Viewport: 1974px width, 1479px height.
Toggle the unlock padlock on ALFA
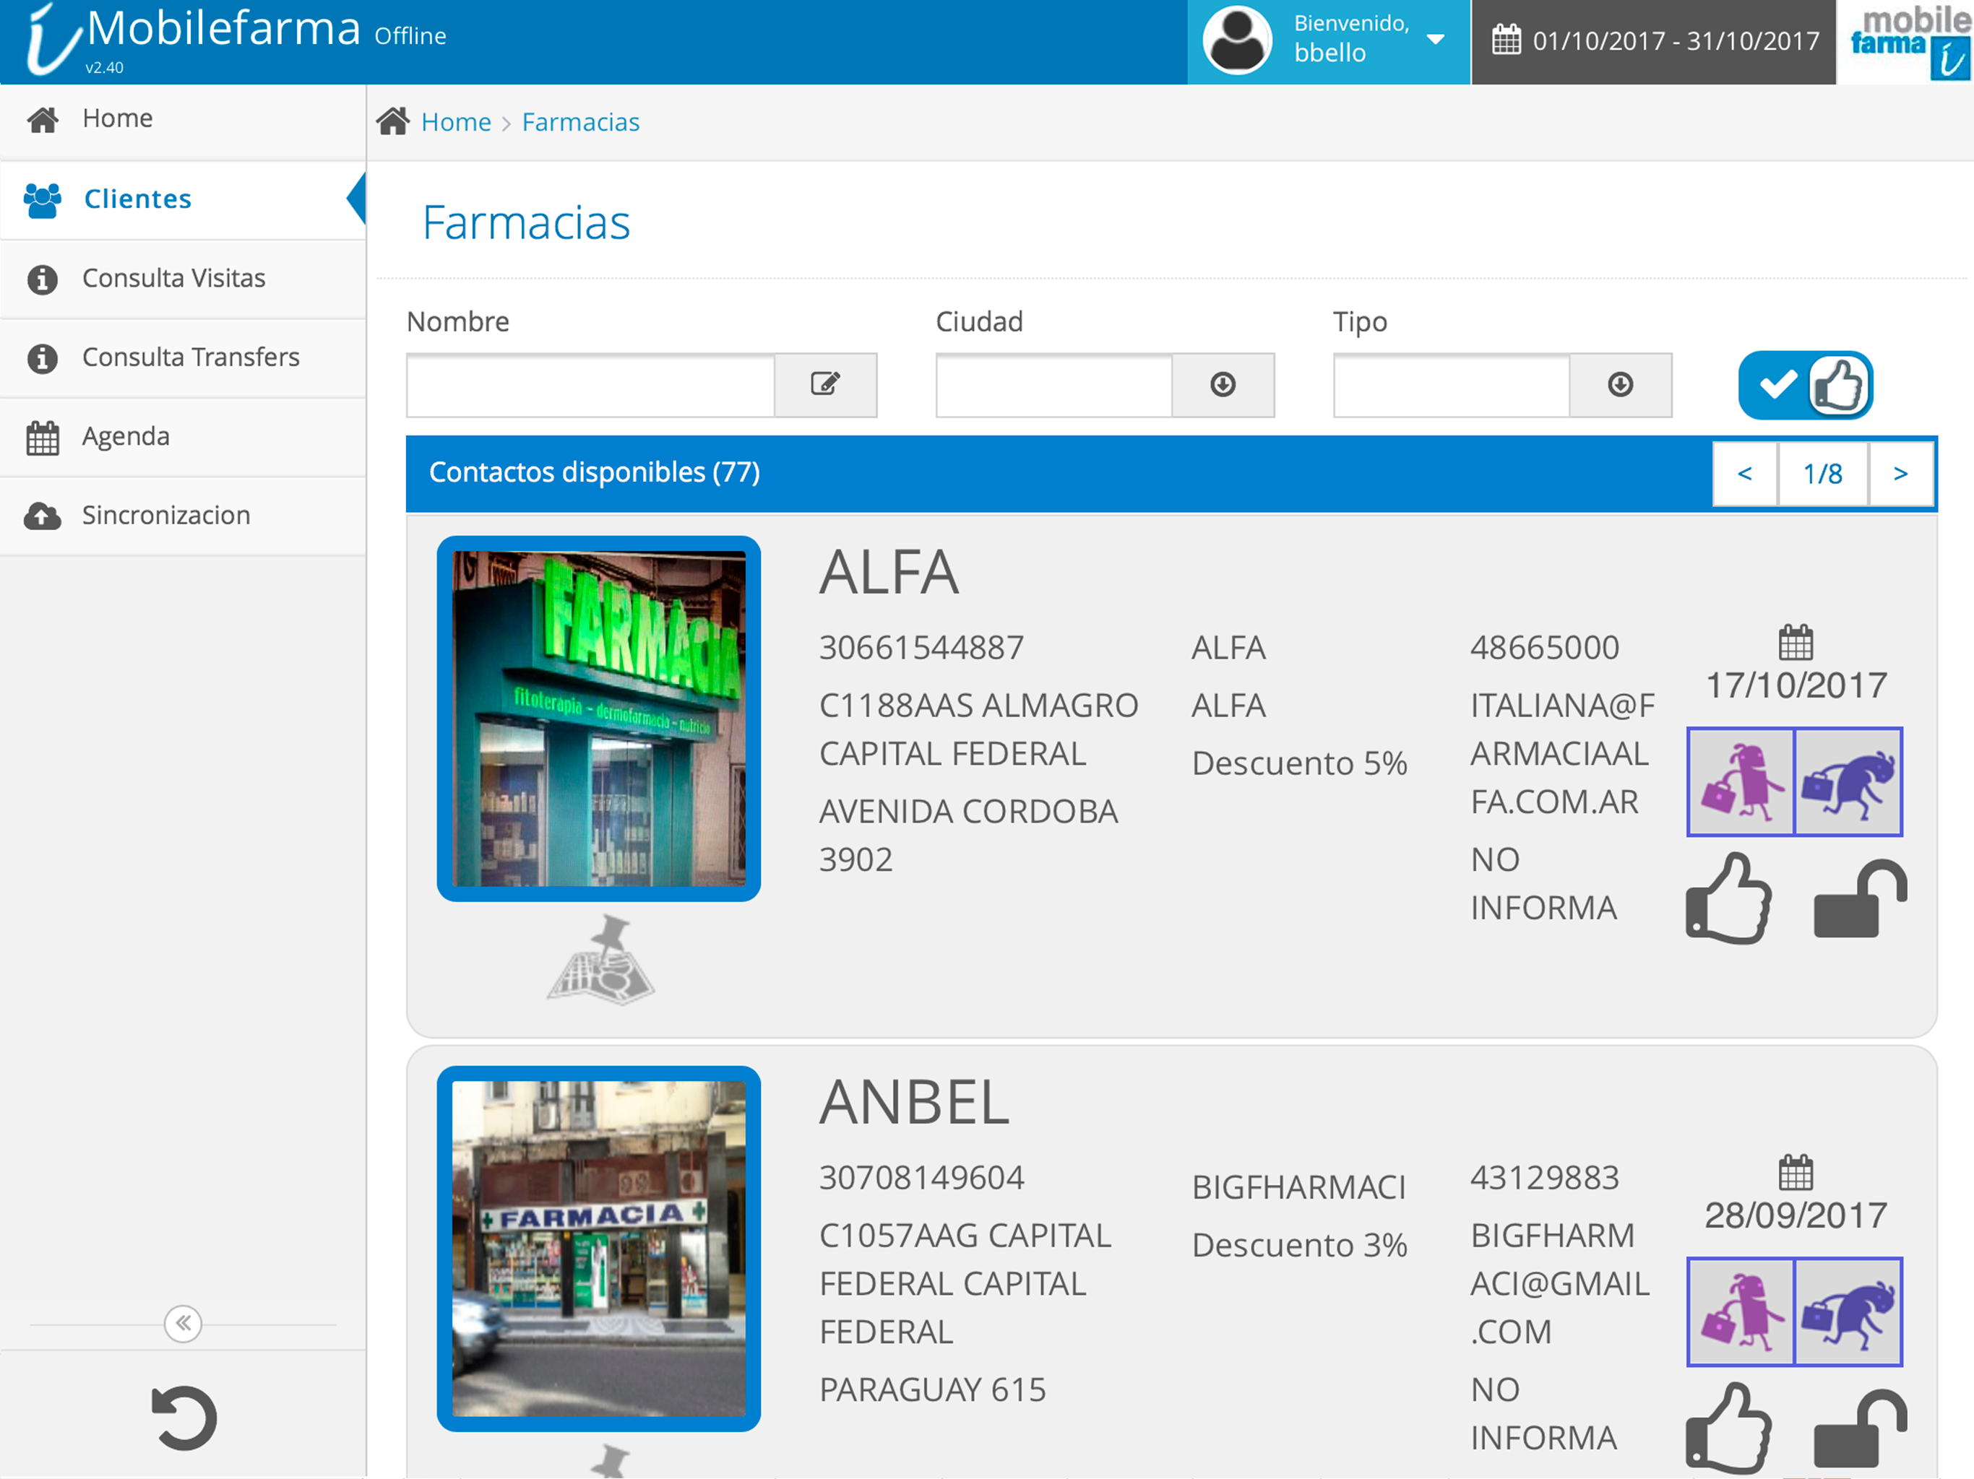tap(1861, 899)
